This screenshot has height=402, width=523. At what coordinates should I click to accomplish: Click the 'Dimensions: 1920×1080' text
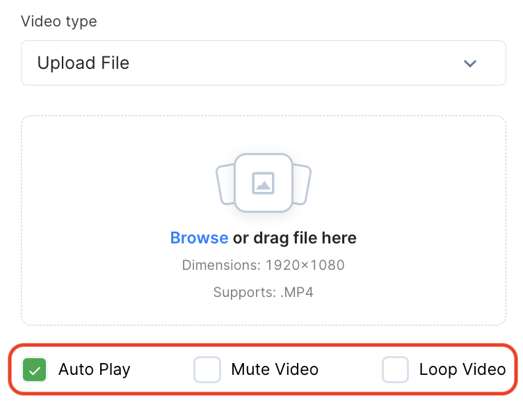tap(263, 265)
